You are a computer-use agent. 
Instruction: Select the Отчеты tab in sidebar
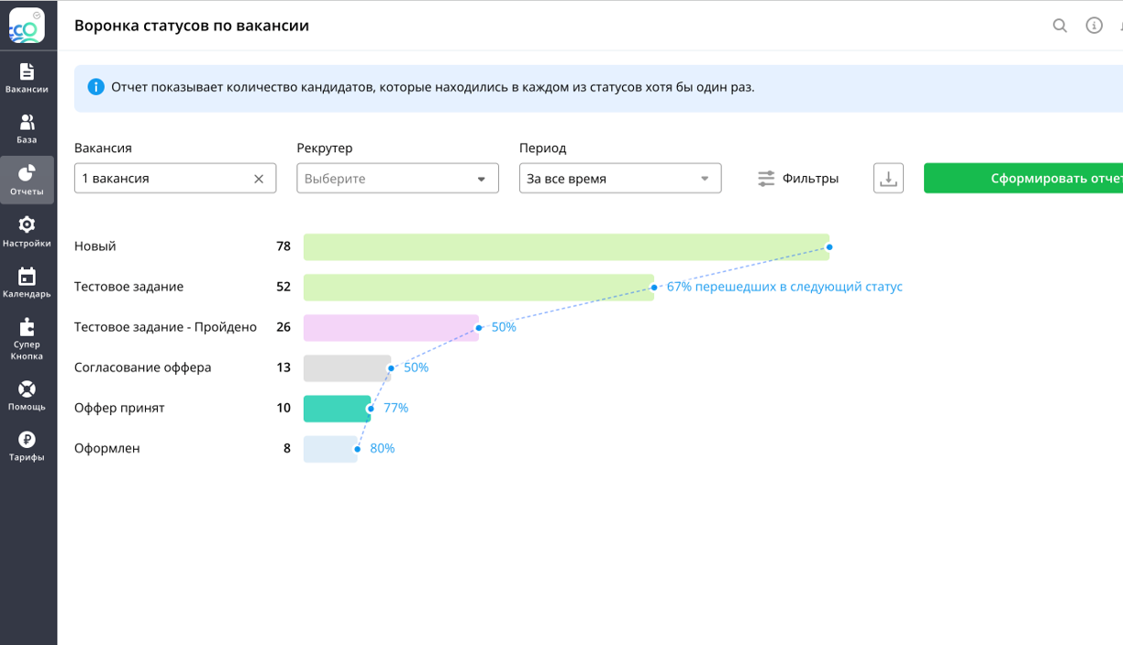click(x=27, y=180)
